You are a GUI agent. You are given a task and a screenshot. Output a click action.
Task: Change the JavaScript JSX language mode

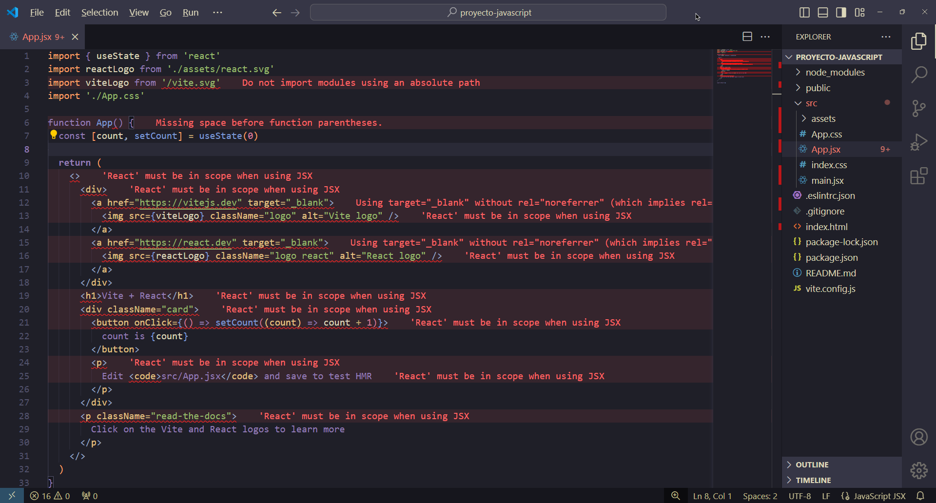click(x=879, y=496)
